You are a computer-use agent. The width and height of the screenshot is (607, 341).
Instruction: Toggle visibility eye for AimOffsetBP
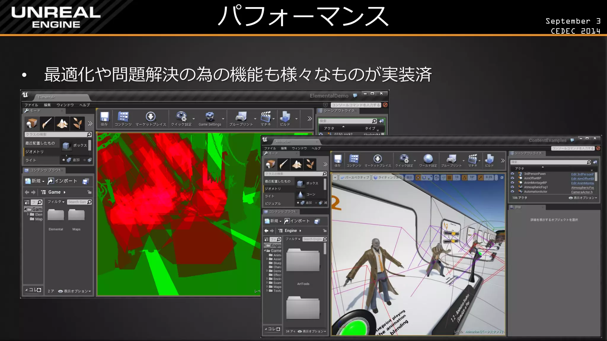click(x=512, y=178)
